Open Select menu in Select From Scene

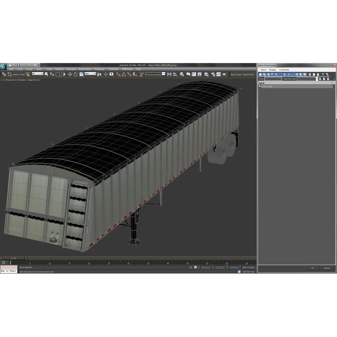pos(263,70)
